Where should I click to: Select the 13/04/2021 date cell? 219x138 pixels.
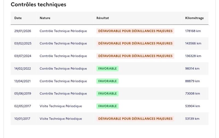(x=22, y=81)
